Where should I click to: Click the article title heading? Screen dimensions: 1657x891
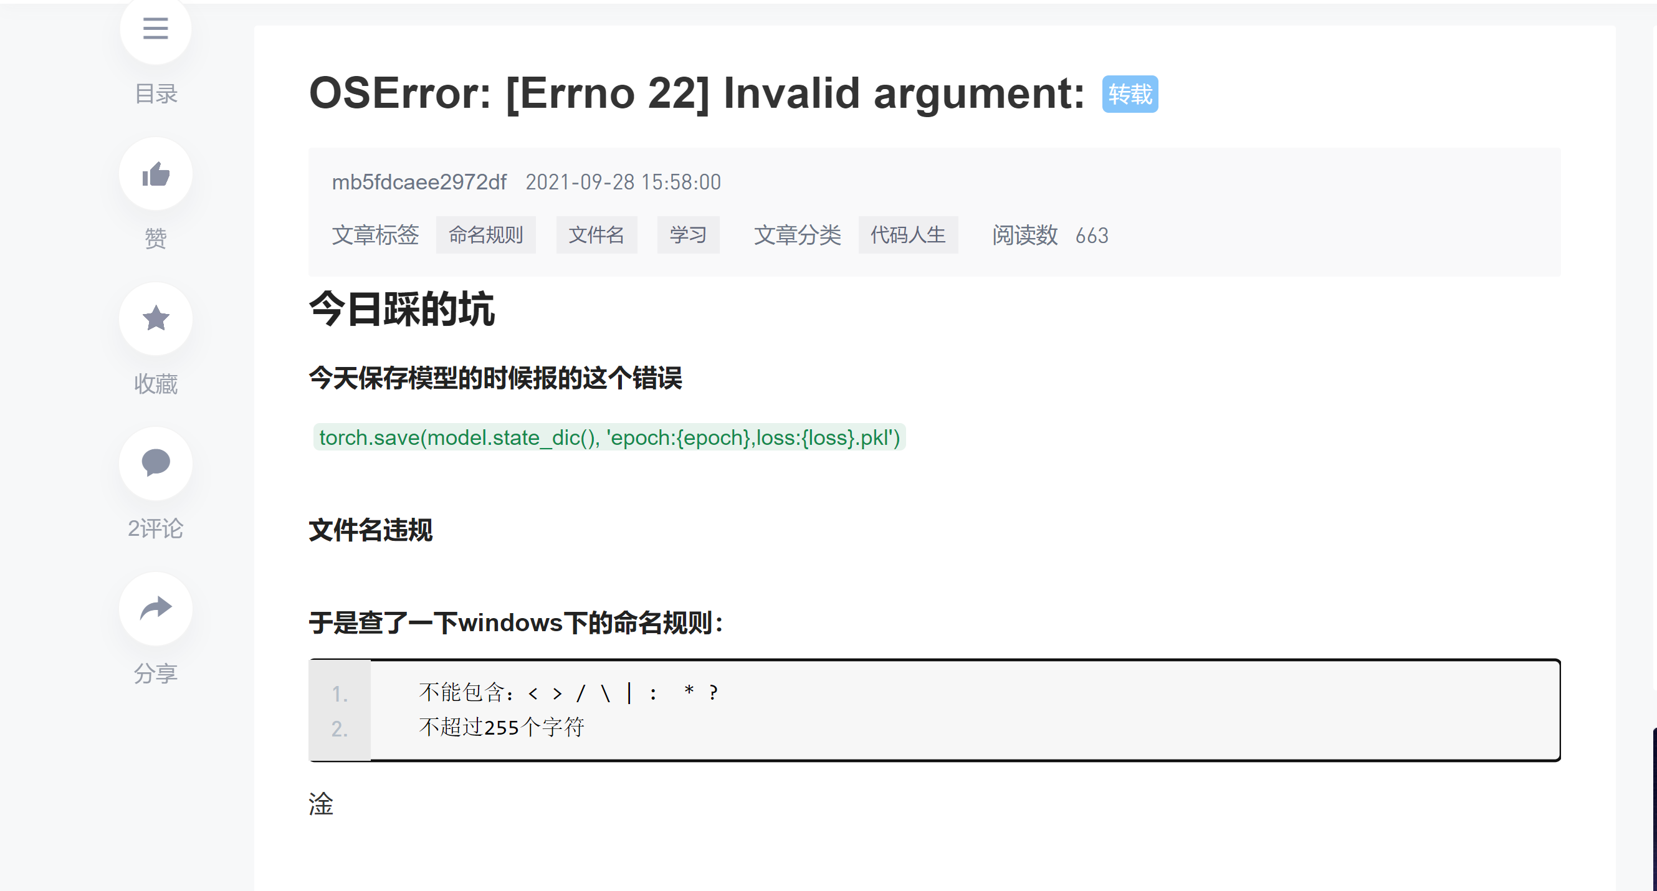coord(697,93)
